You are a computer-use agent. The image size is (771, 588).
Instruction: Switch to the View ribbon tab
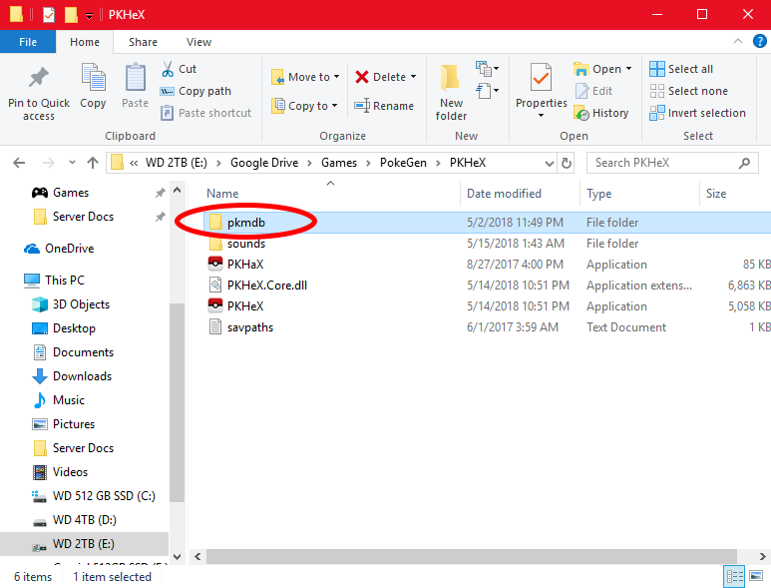pos(198,42)
